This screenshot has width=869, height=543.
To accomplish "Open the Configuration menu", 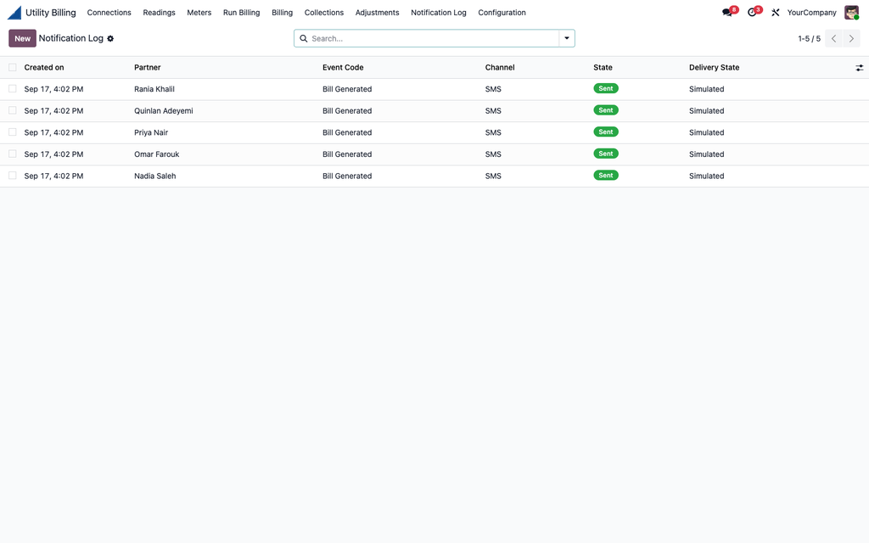I will pos(502,12).
